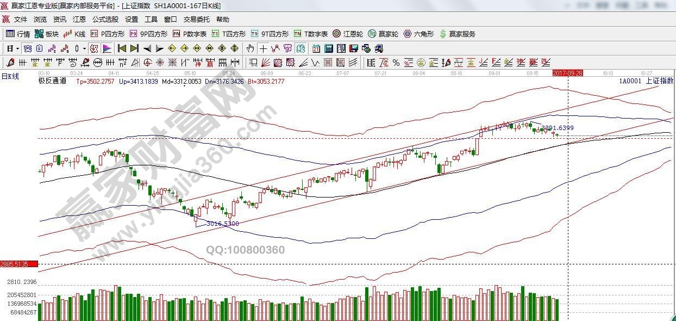Open the 交易委托 menu
This screenshot has height=321, width=676.
(196, 19)
